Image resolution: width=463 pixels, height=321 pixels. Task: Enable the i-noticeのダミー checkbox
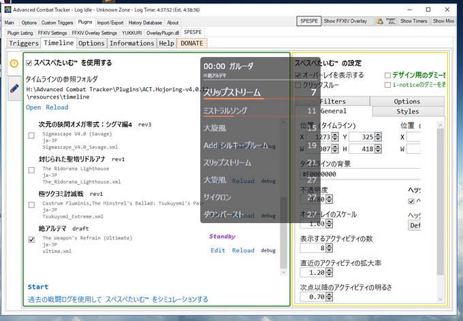pos(387,85)
